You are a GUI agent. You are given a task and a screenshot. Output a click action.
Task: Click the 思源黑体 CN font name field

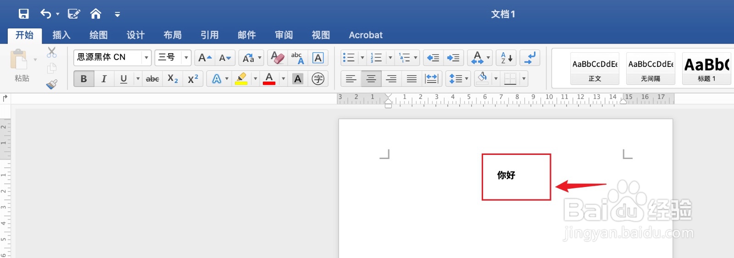(108, 57)
